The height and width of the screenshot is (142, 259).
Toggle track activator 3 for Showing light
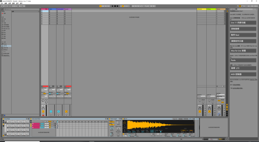pyautogui.click(x=59, y=112)
